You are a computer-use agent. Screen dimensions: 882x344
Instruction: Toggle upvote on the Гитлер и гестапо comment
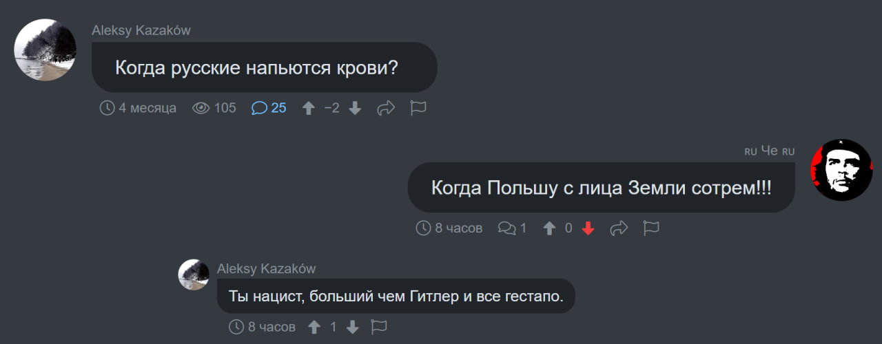pos(314,327)
